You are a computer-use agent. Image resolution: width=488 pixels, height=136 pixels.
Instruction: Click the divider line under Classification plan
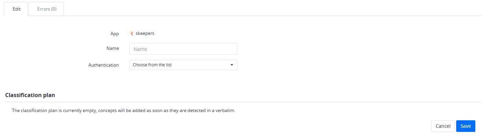(x=243, y=102)
